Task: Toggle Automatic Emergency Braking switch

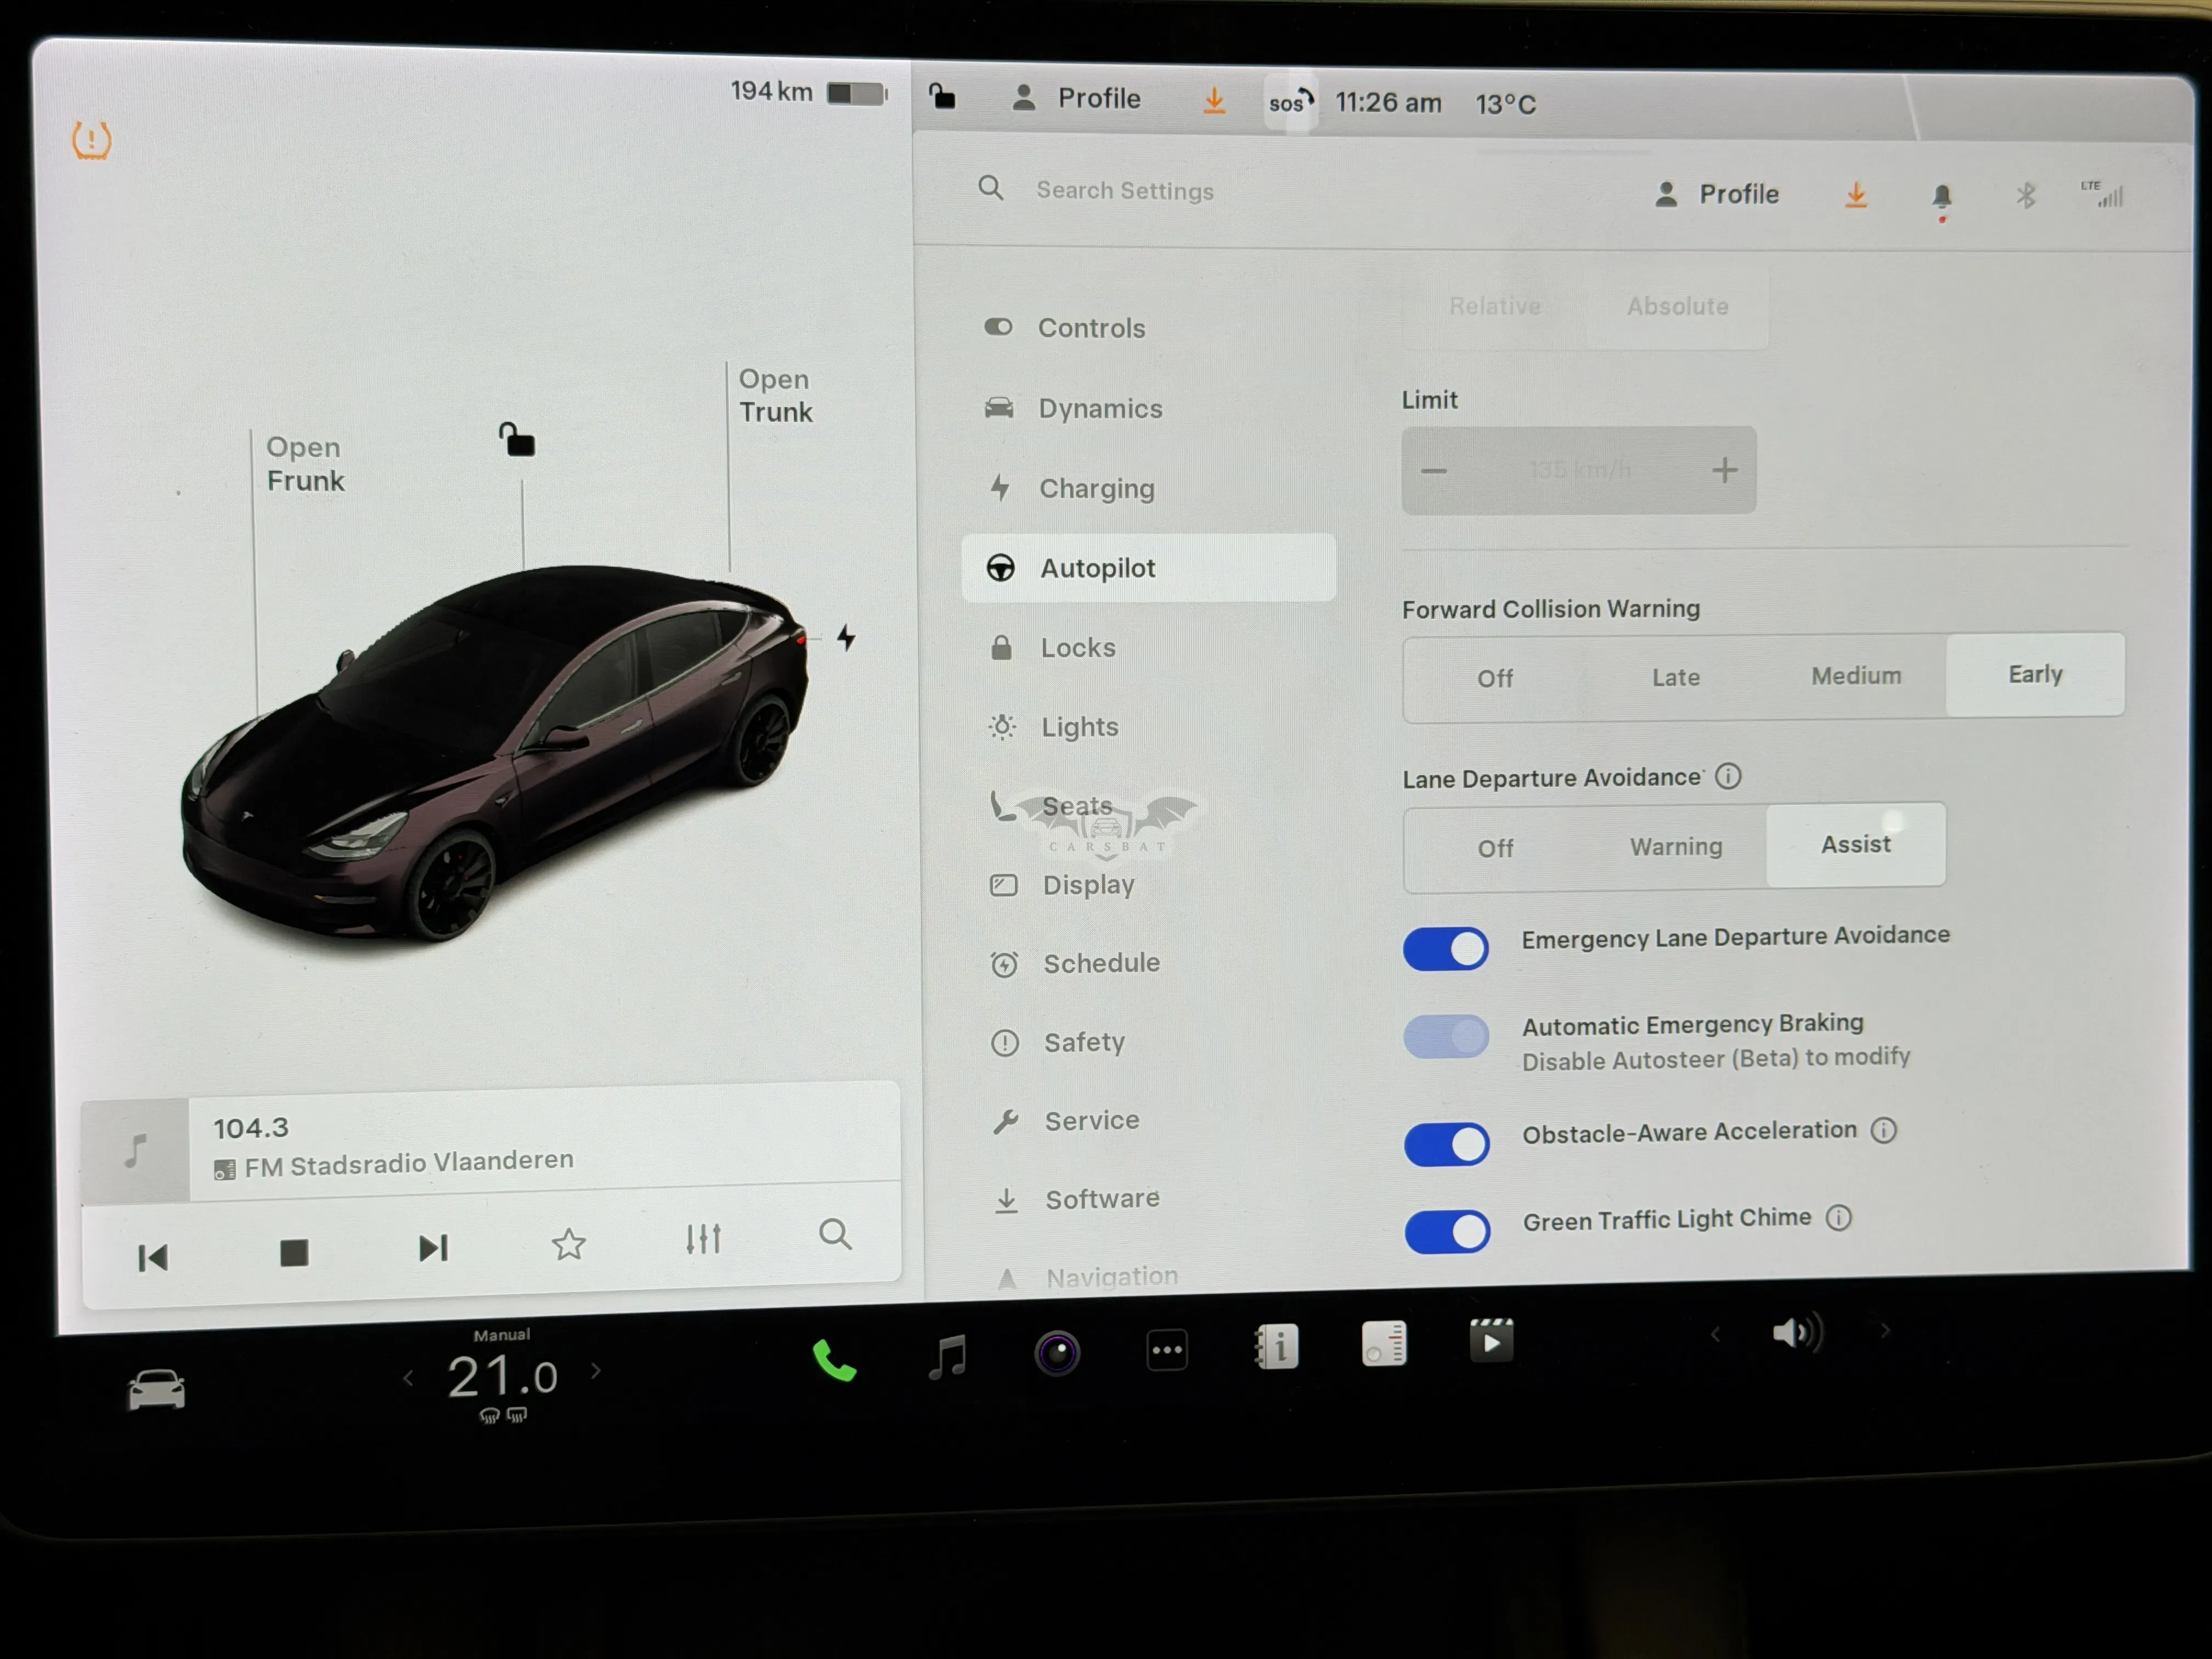Action: [x=1446, y=1037]
